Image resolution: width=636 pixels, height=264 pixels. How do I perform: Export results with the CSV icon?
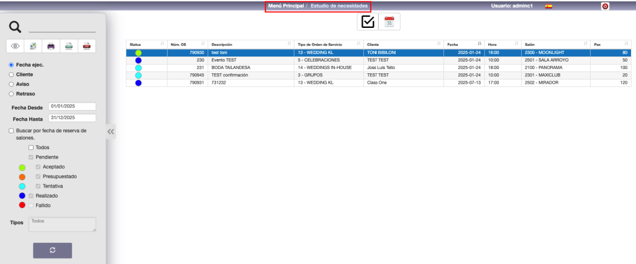pyautogui.click(x=70, y=45)
